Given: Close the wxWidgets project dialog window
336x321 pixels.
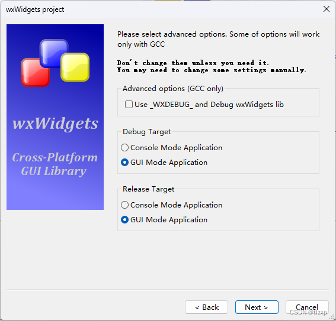Looking at the screenshot, I should [x=327, y=9].
